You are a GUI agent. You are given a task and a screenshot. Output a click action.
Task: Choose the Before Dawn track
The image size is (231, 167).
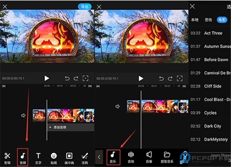(x=210, y=60)
